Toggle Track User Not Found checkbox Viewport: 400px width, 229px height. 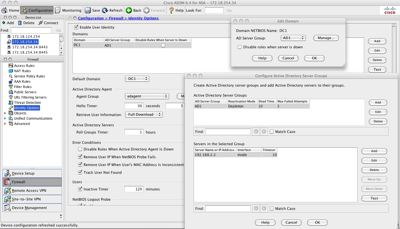click(x=80, y=173)
